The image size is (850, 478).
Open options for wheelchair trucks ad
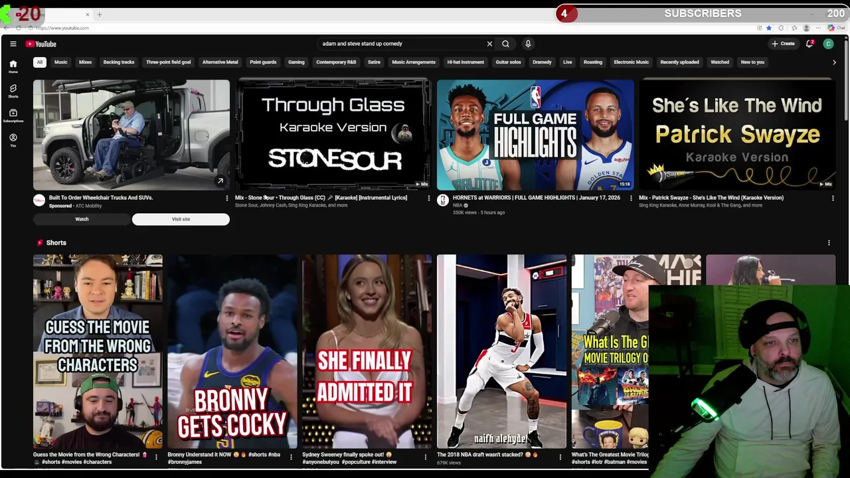pyautogui.click(x=226, y=198)
